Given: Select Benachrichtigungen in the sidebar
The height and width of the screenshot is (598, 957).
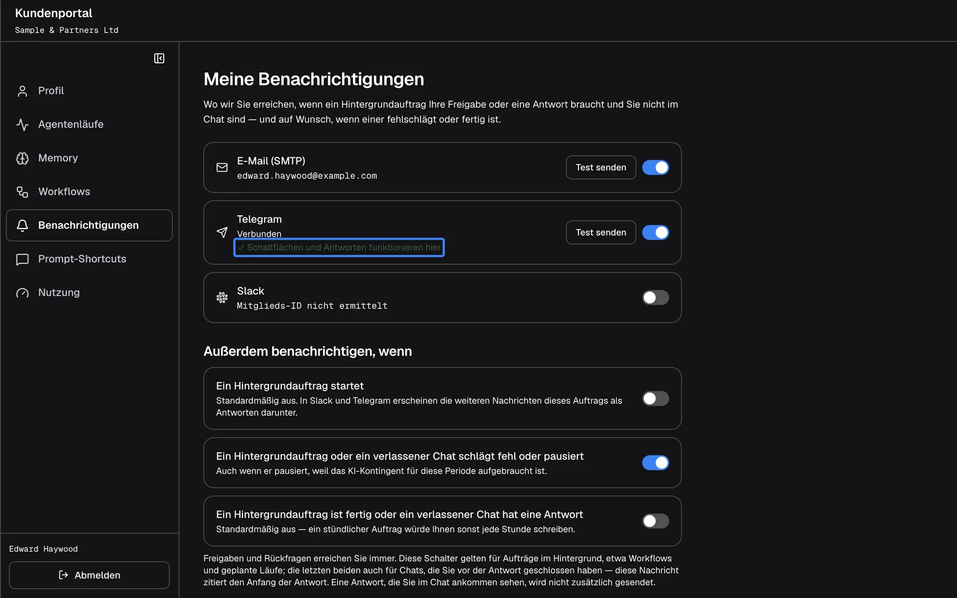Looking at the screenshot, I should 89,225.
